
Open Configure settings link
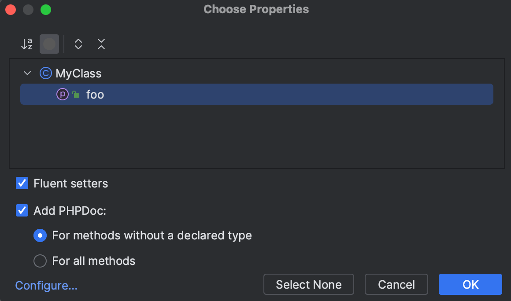coord(46,286)
